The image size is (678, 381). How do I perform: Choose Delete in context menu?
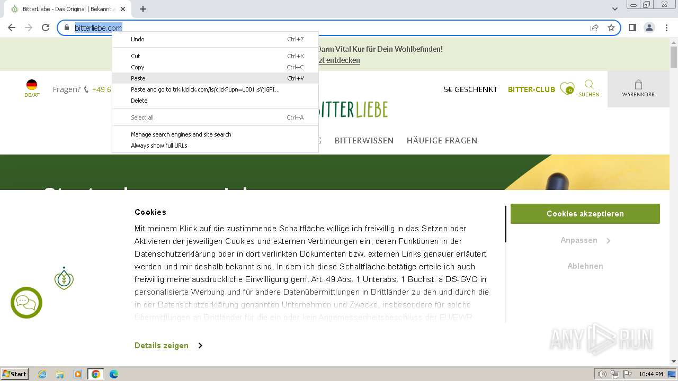(215, 101)
